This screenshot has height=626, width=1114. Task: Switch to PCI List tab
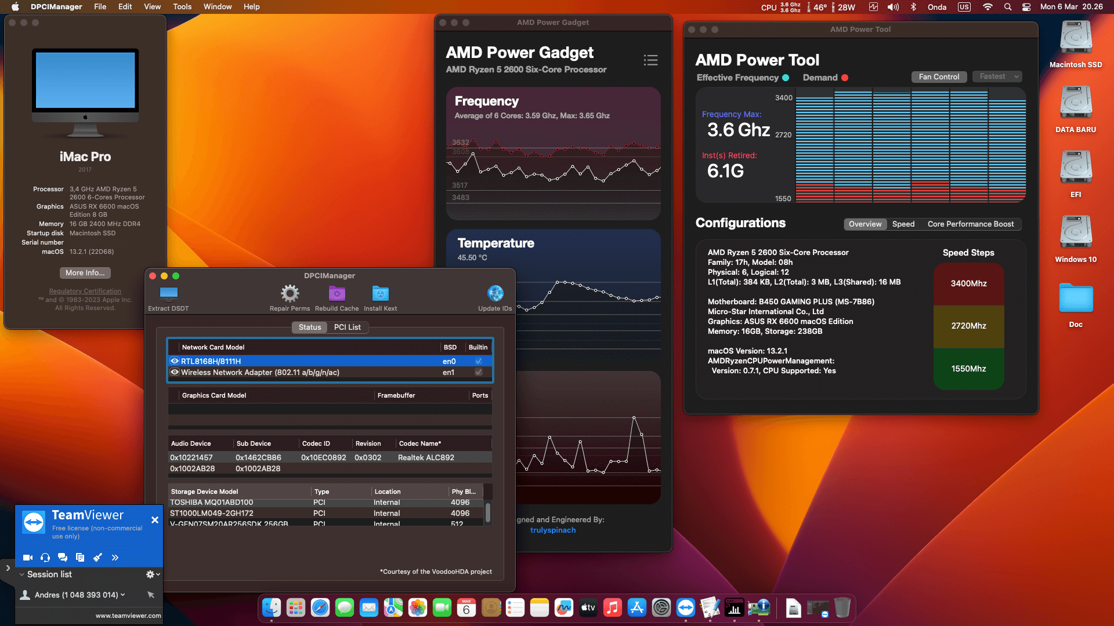pos(348,327)
